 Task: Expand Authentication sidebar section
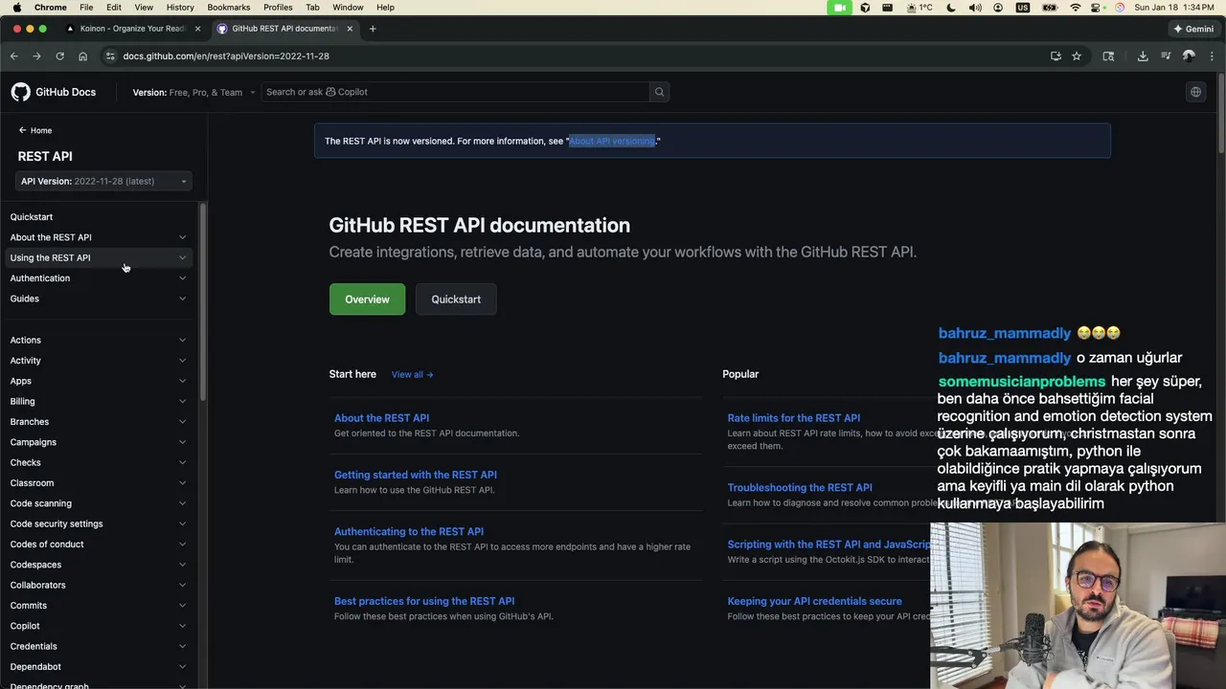pos(98,278)
